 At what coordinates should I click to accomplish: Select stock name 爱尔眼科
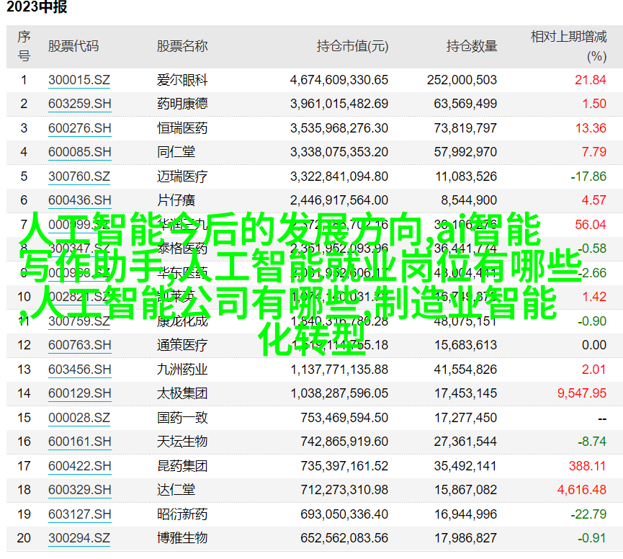[182, 80]
